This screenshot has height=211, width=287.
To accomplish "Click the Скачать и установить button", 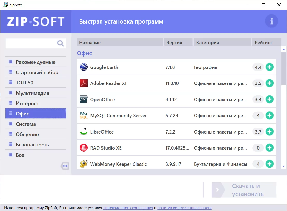I will 244,190.
